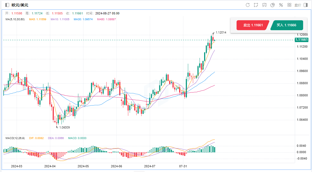The height and width of the screenshot is (172, 312).
Task: Open the chart presentation board icon
Action: (x=264, y=5)
